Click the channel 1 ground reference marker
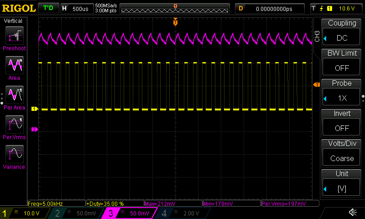The width and height of the screenshot is (365, 219). pyautogui.click(x=35, y=109)
